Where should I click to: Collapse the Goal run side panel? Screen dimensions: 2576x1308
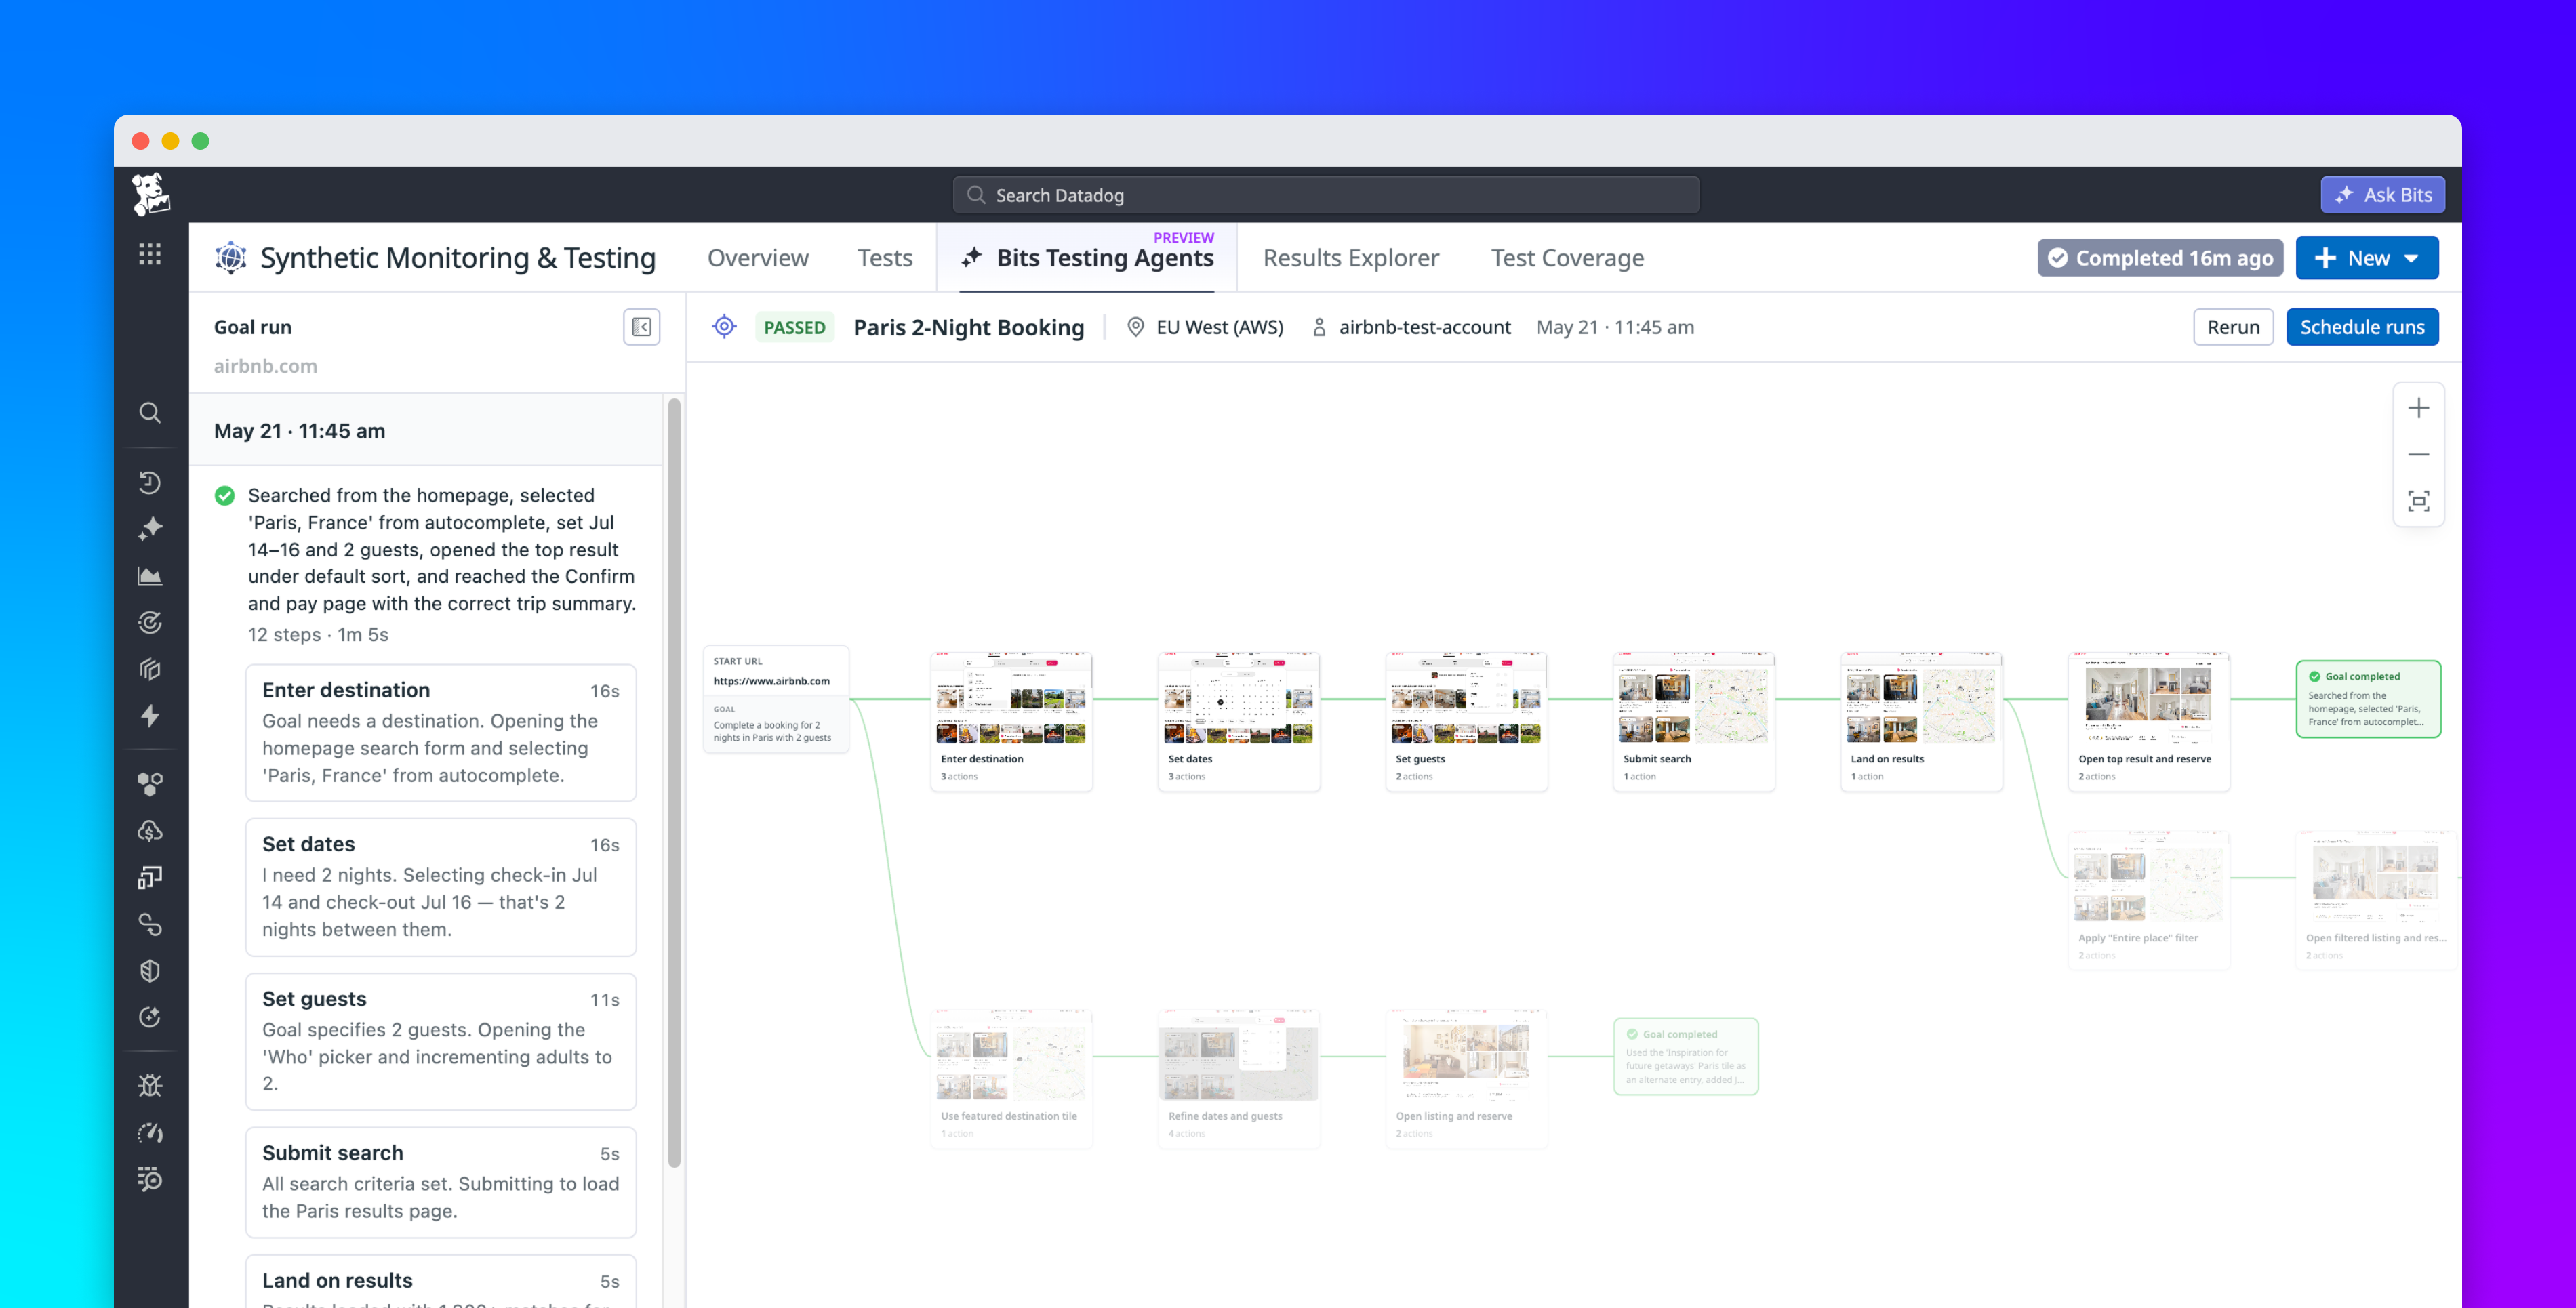(x=641, y=327)
